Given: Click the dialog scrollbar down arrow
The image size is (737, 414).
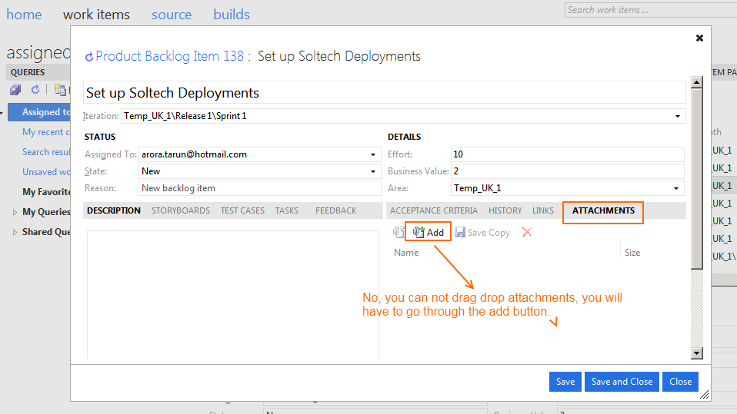Looking at the screenshot, I should pyautogui.click(x=696, y=353).
